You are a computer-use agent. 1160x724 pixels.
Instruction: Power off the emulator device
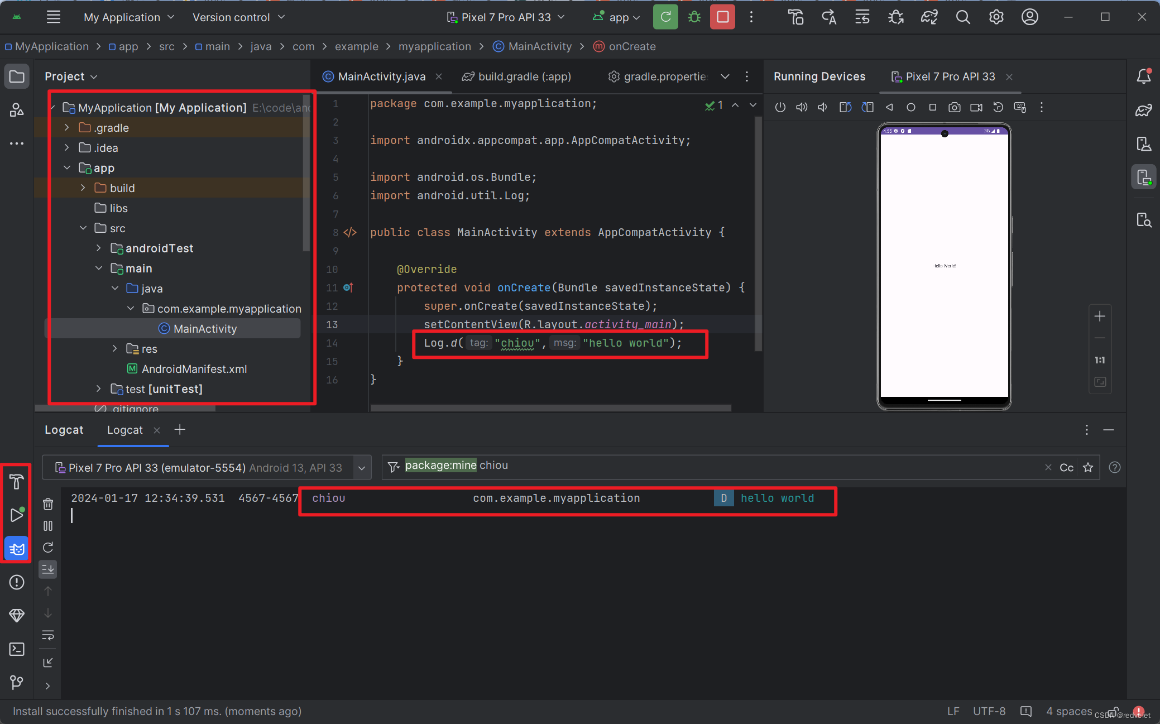tap(780, 107)
